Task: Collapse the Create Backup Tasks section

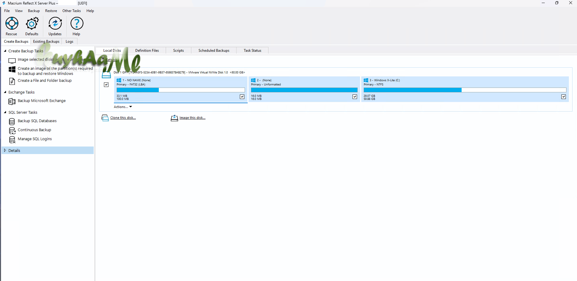Action: [x=5, y=51]
